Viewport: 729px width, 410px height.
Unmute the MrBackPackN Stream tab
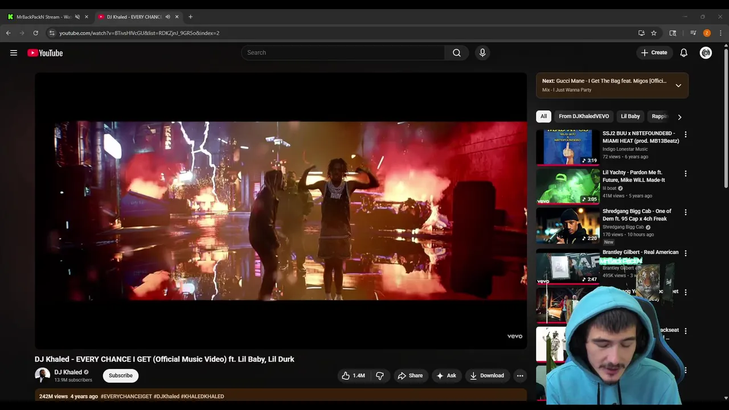click(x=77, y=17)
